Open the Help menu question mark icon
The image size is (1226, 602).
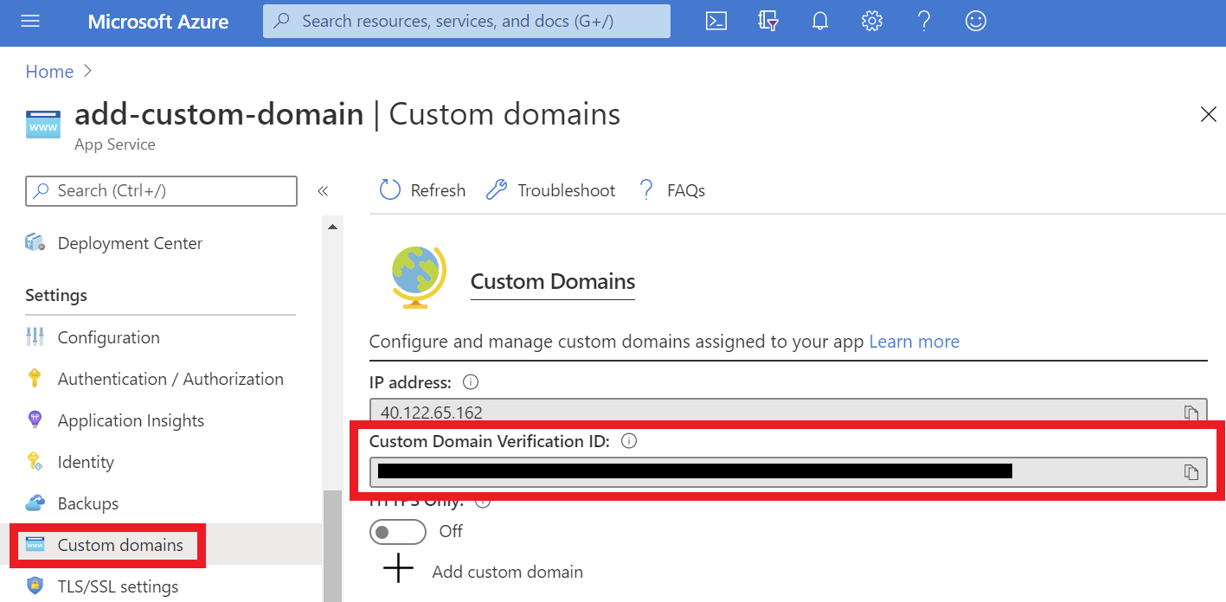coord(923,21)
